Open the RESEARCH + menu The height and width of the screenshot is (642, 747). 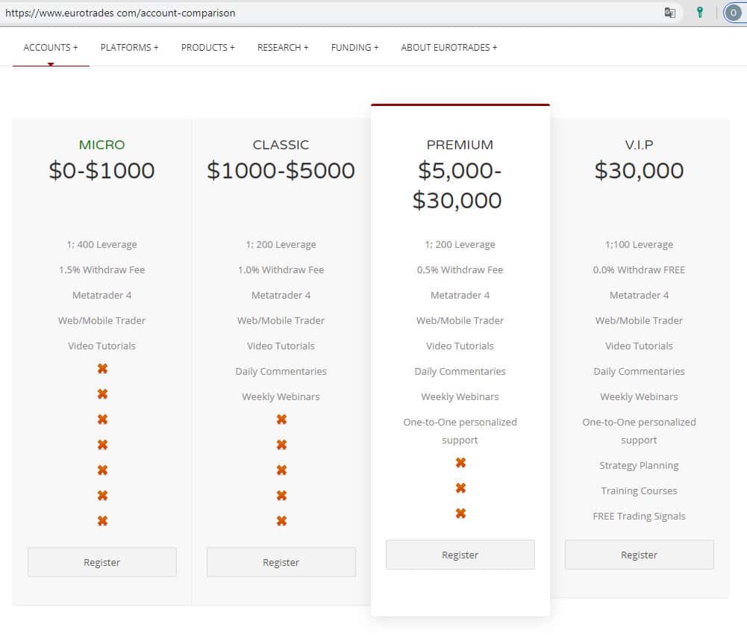click(283, 47)
